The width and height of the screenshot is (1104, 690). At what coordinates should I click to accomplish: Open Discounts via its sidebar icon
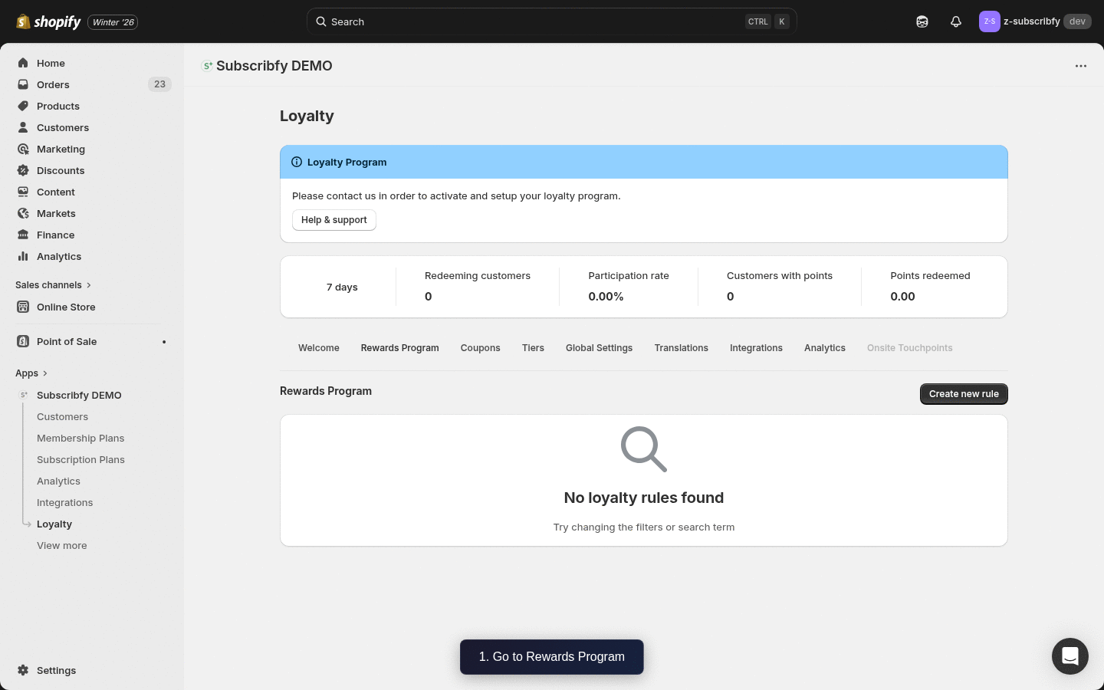coord(23,170)
